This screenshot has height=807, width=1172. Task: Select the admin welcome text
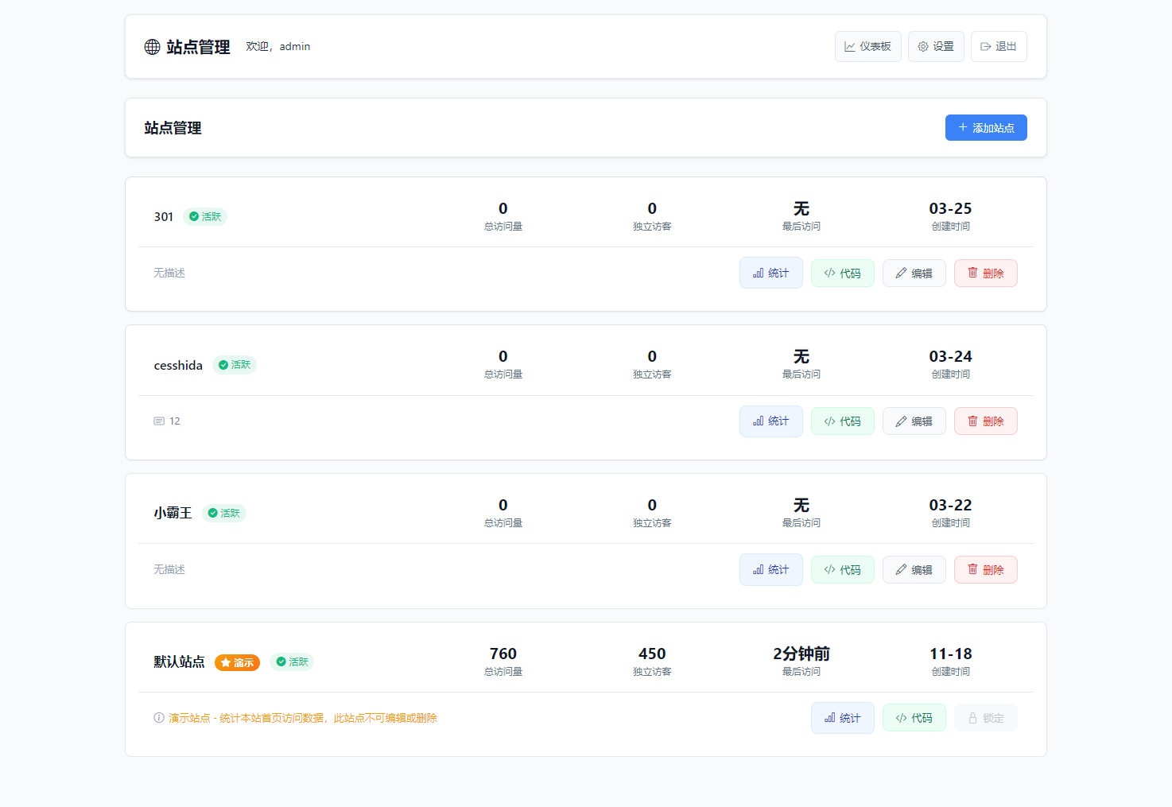[277, 46]
